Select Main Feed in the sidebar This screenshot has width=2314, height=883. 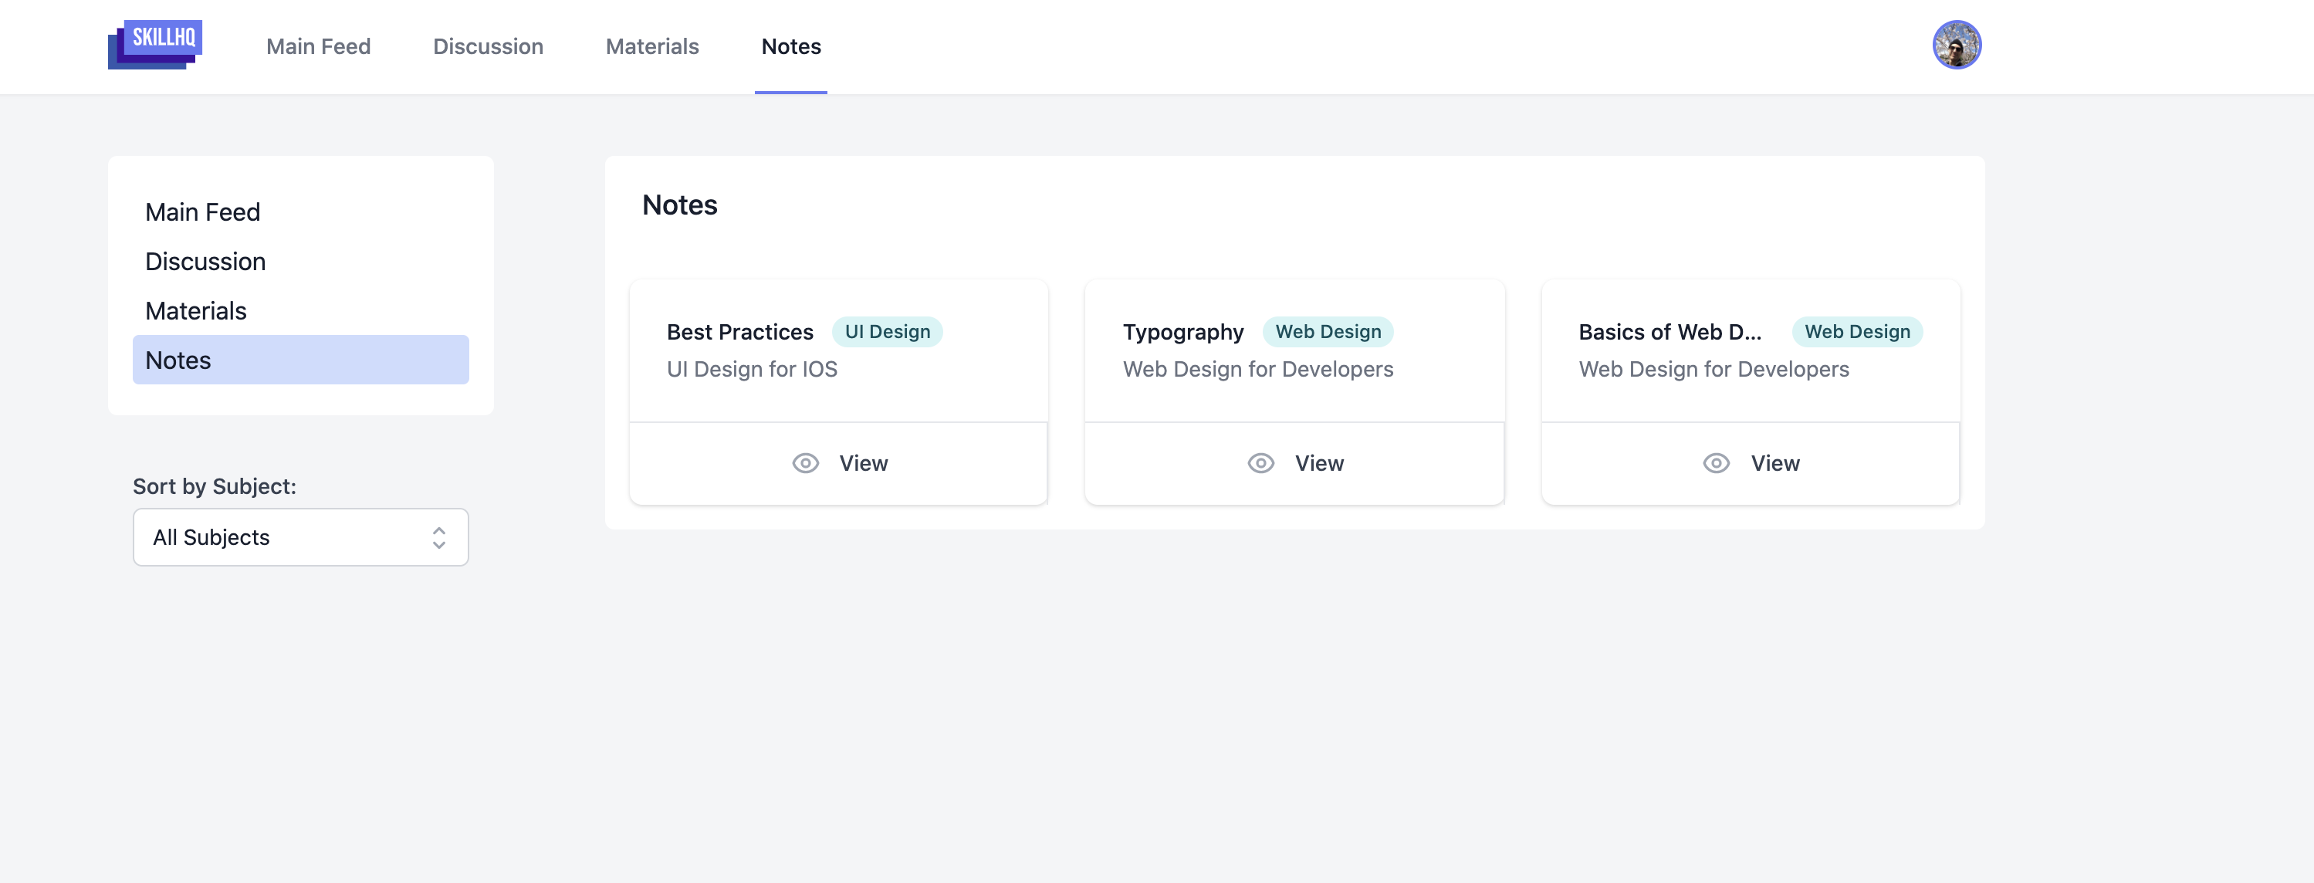click(203, 212)
